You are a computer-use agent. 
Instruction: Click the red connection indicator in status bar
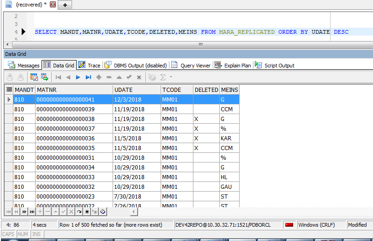289,225
